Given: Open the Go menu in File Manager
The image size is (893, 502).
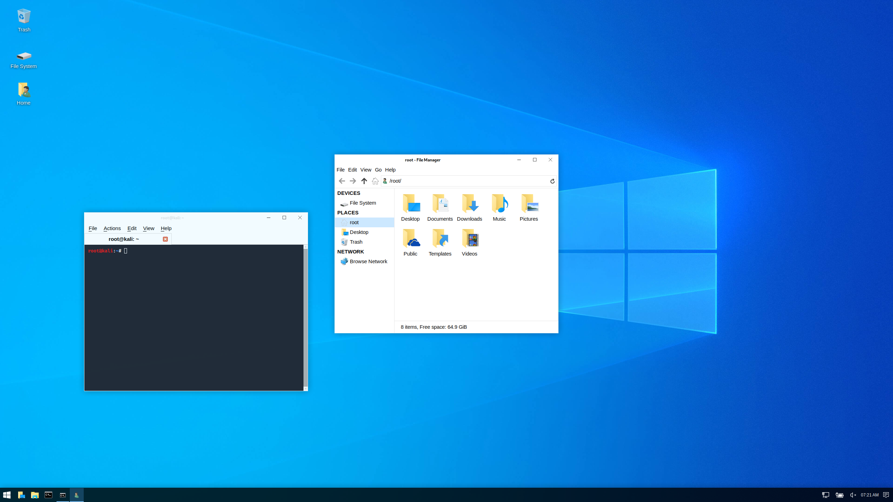Looking at the screenshot, I should pos(378,170).
